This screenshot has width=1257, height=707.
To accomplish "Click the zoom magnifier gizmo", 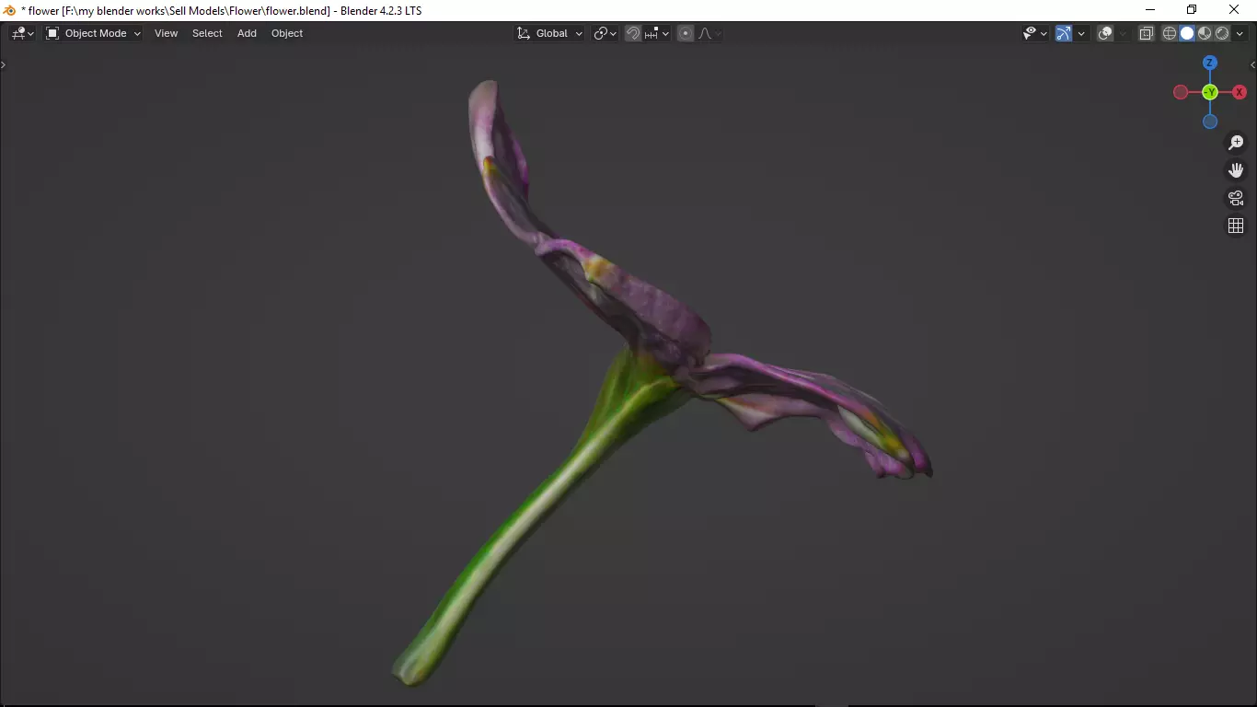I will [1236, 143].
